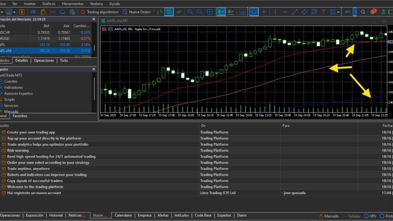393x221 pixels.
Task: Switch chart to line display icon
Action: 179,11
